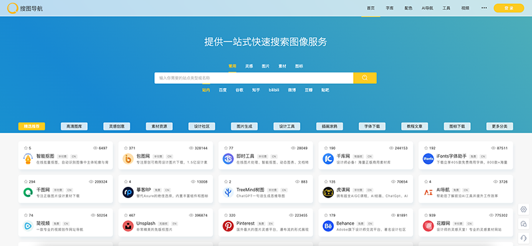Open the Unsplash site name link

tap(146, 223)
